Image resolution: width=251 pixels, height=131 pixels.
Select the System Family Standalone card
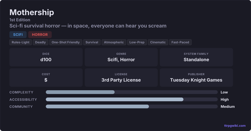[x=196, y=57]
